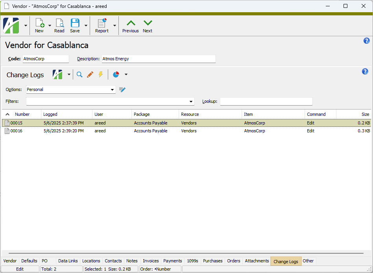Switch to the Locations tab
Image resolution: width=373 pixels, height=273 pixels.
click(x=91, y=261)
